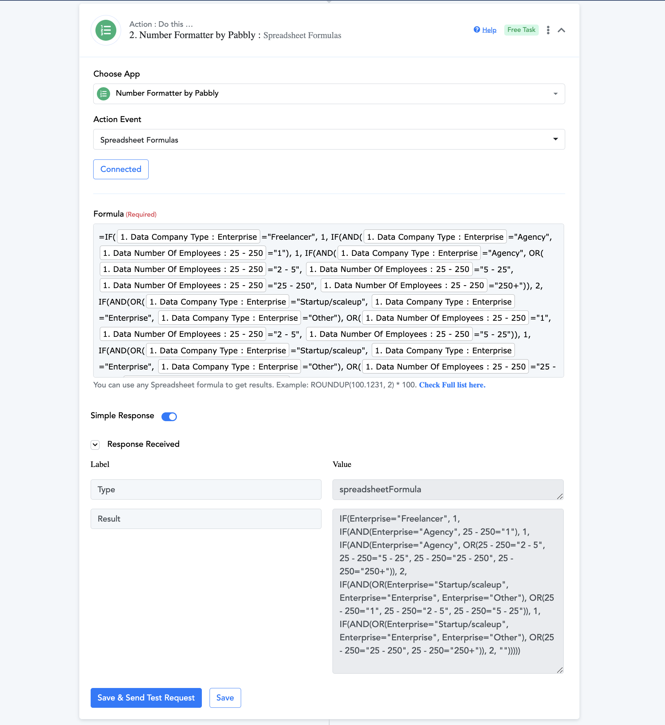Collapse the action step with the chevron

pyautogui.click(x=561, y=30)
